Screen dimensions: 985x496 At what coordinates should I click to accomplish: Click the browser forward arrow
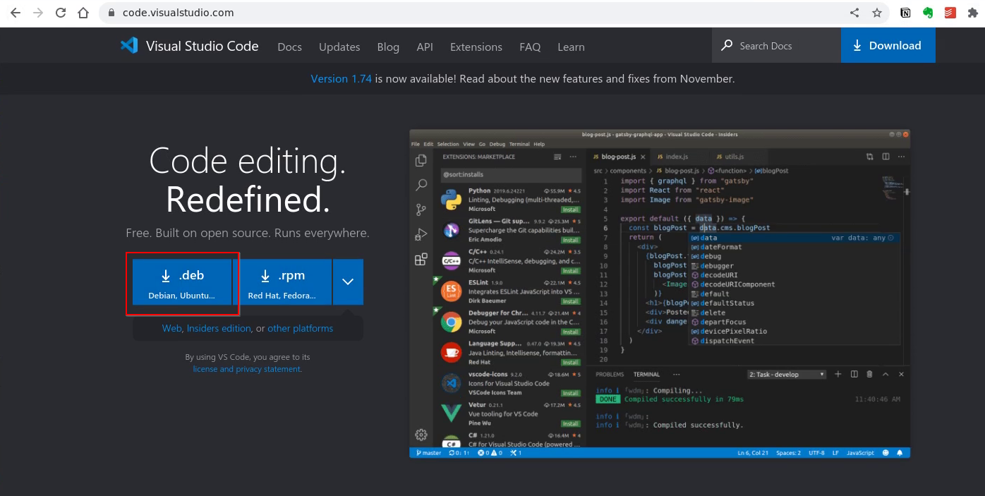point(37,13)
